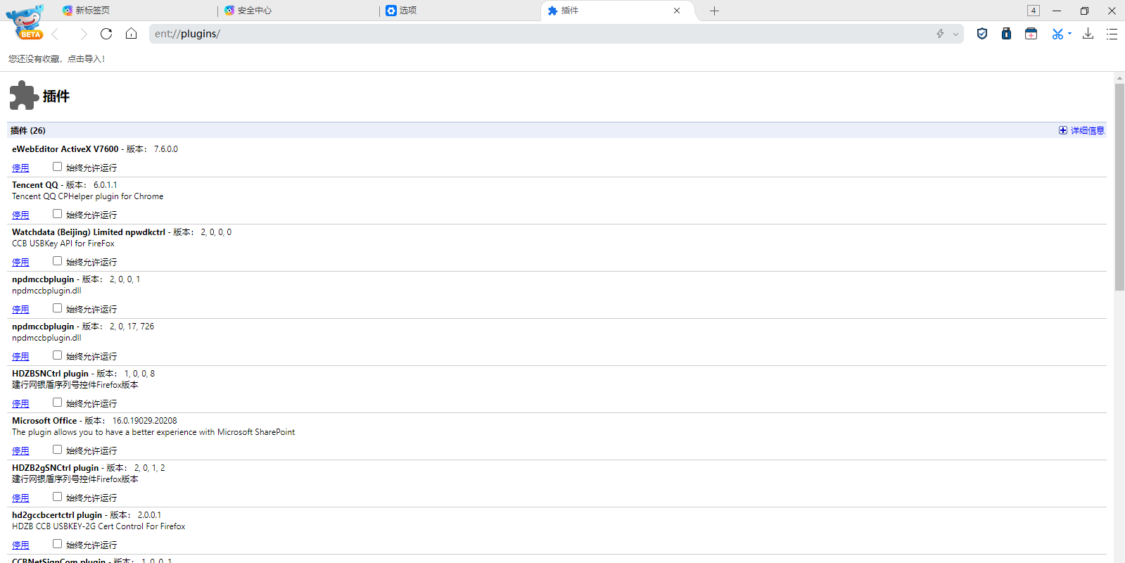
Task: Open the USB key tool icon
Action: coord(1006,34)
